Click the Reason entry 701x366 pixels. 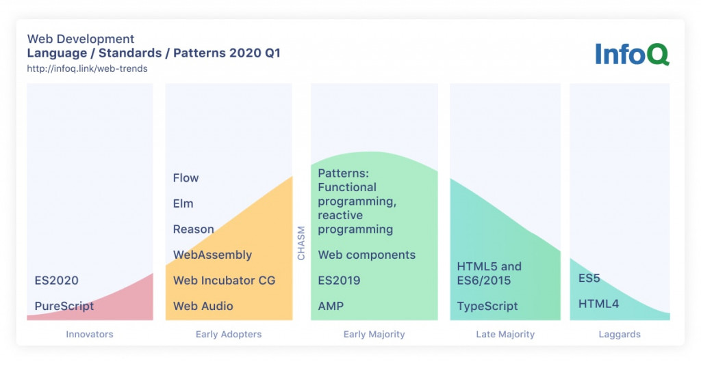coord(194,229)
